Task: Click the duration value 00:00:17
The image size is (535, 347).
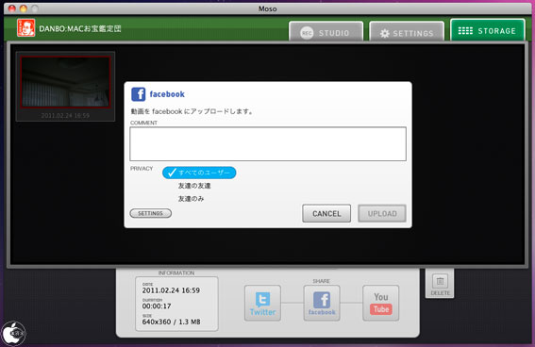Action: [157, 306]
